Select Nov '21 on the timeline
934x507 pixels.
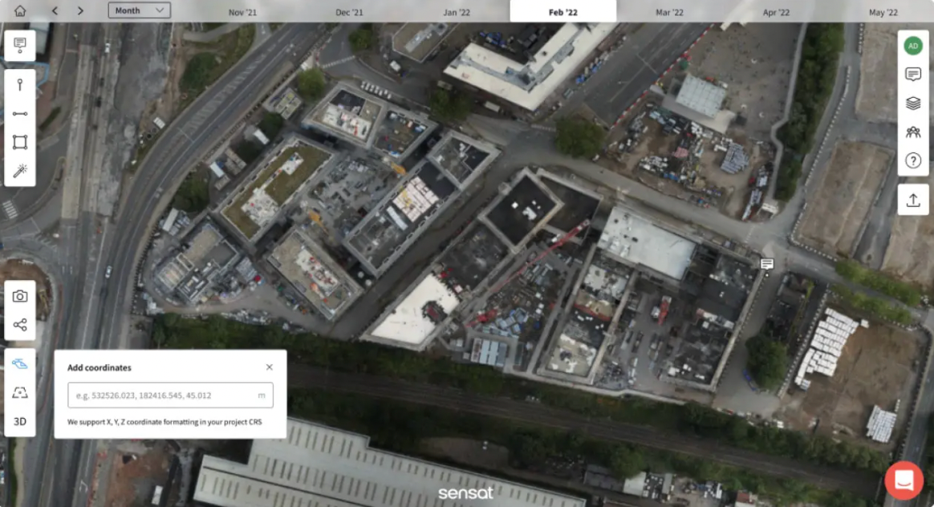(242, 12)
